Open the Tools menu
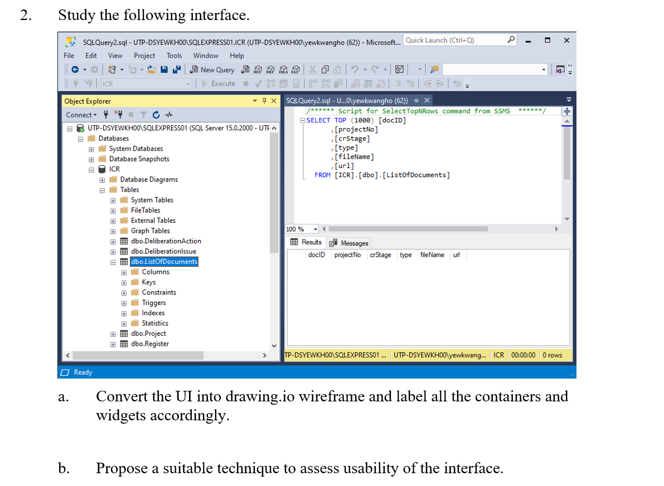Image resolution: width=664 pixels, height=486 pixels. pos(174,55)
